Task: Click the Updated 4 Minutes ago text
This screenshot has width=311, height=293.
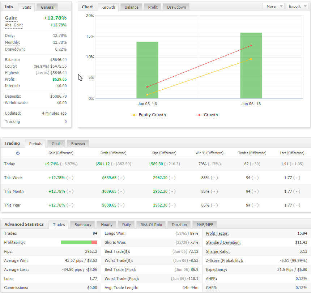Action: pyautogui.click(x=54, y=113)
